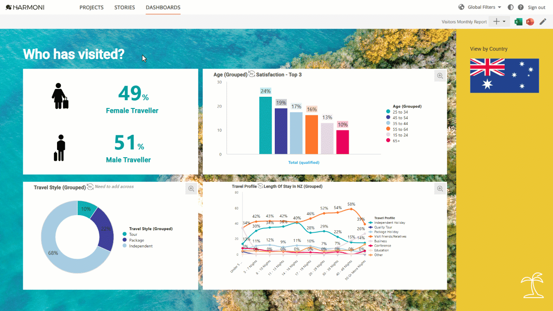Image resolution: width=553 pixels, height=311 pixels.
Task: Click the 'Need to add across' note
Action: pyautogui.click(x=114, y=187)
